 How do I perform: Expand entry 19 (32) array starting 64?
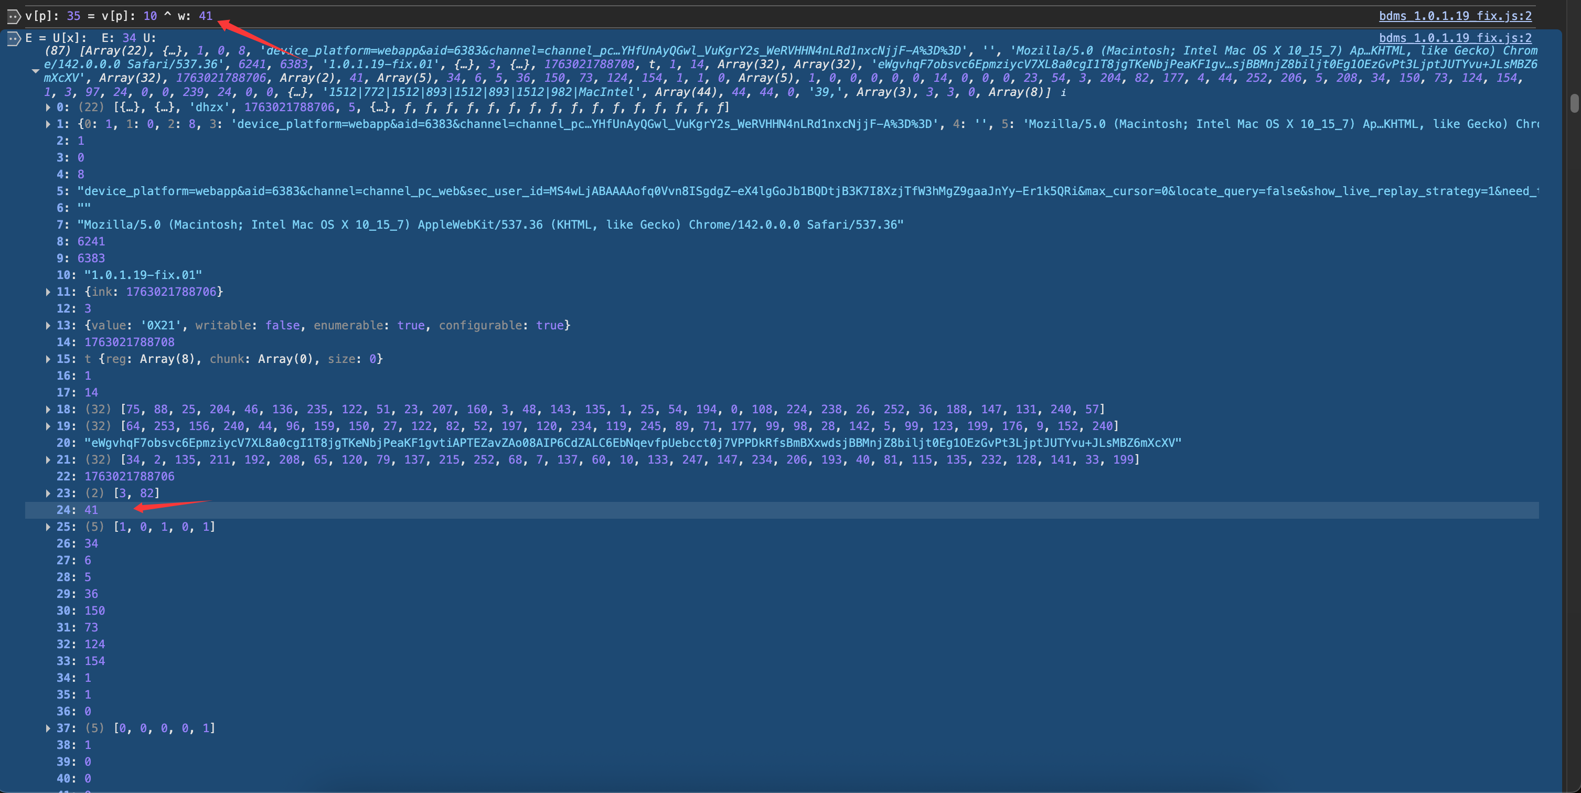click(48, 426)
